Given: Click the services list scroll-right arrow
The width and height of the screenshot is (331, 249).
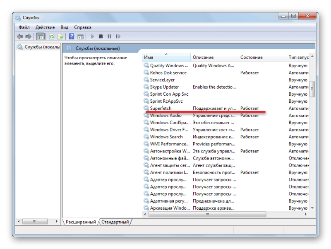Looking at the screenshot, I should (305, 214).
